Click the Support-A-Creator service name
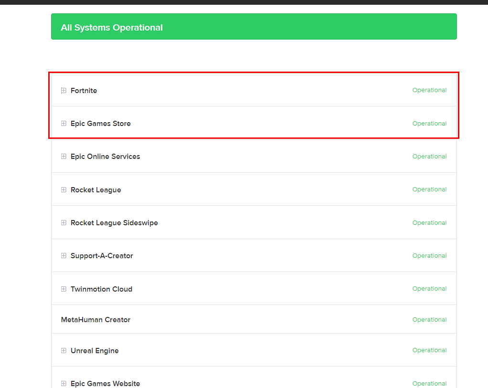 pyautogui.click(x=102, y=255)
